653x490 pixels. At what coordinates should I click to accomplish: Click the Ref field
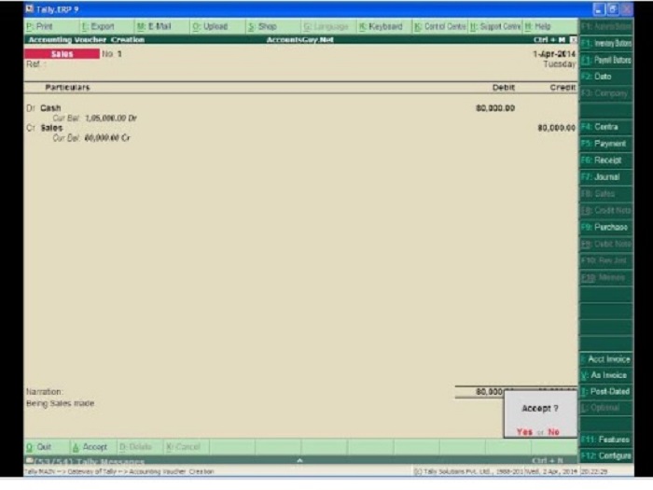pos(35,64)
